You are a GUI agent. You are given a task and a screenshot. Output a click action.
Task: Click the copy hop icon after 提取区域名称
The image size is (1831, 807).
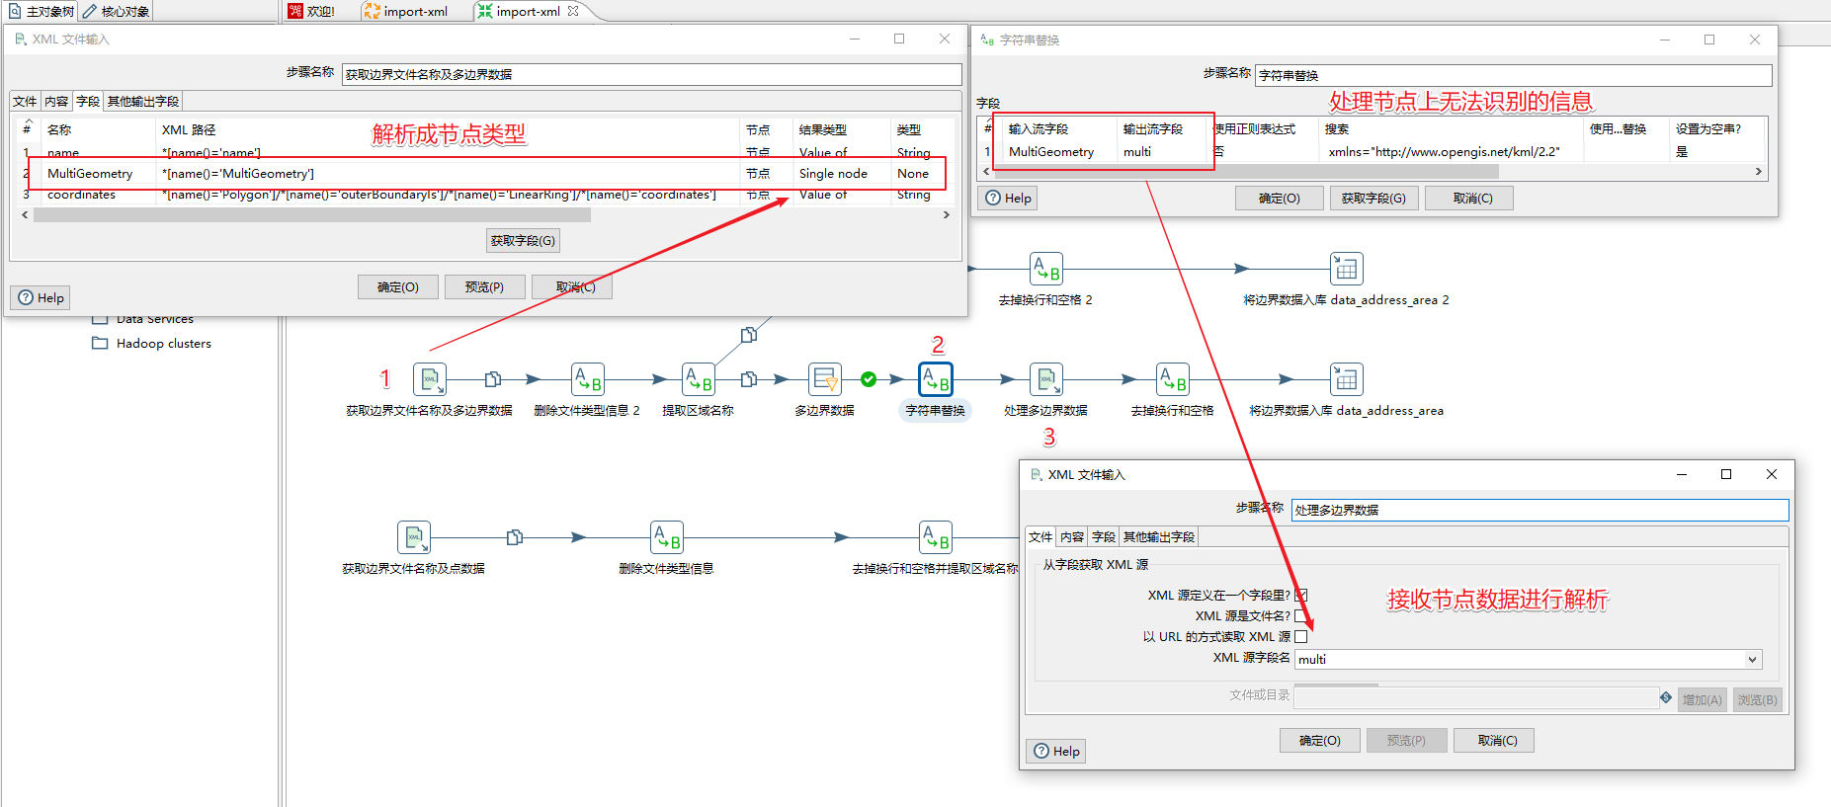pos(749,379)
